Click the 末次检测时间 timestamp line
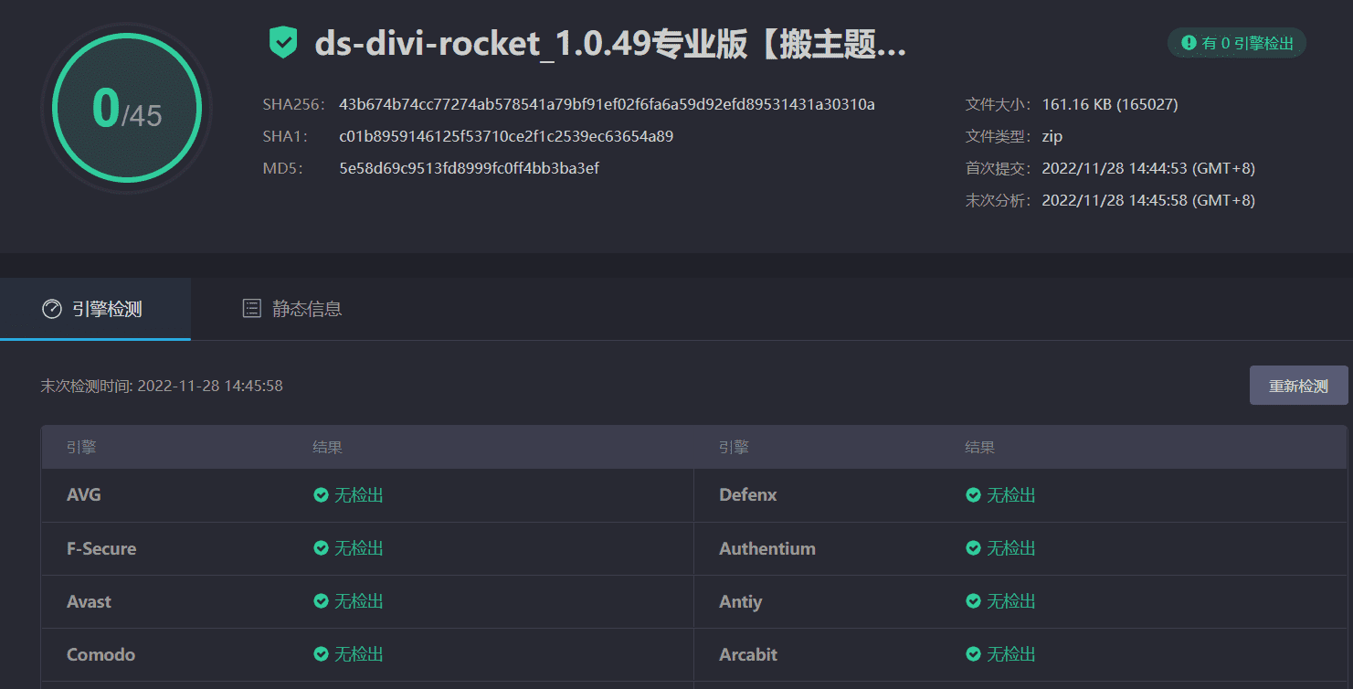1353x689 pixels. click(162, 386)
